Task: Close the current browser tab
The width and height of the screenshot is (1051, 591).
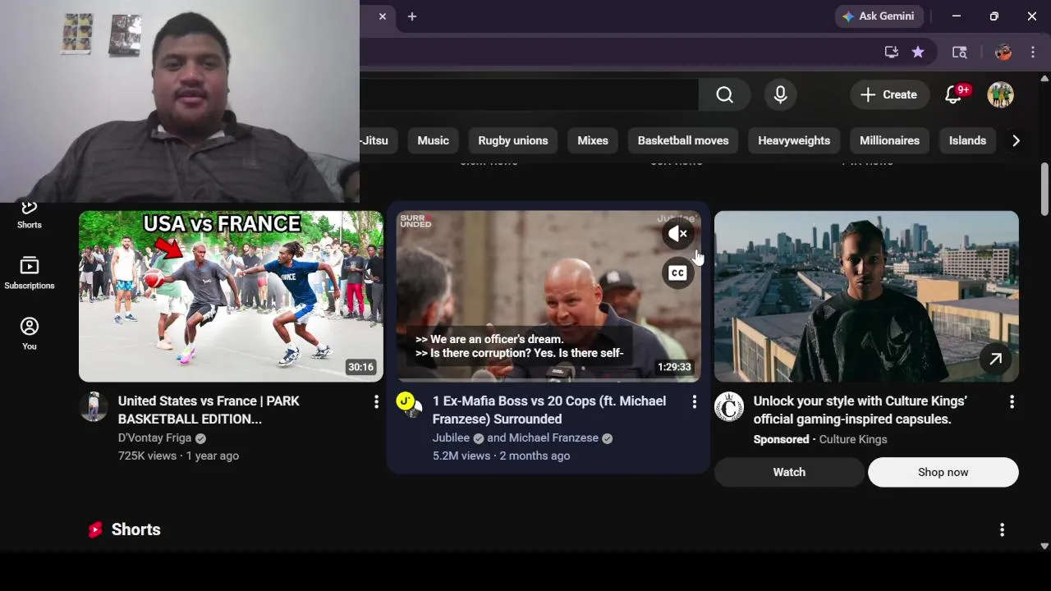Action: pyautogui.click(x=383, y=16)
